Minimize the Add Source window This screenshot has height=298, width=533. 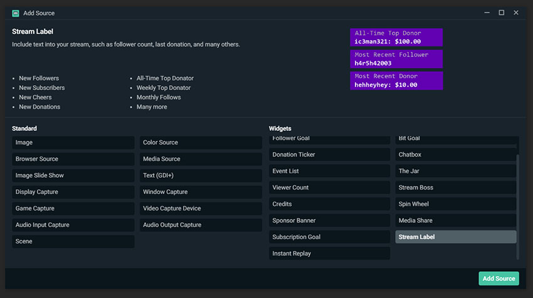pos(487,13)
